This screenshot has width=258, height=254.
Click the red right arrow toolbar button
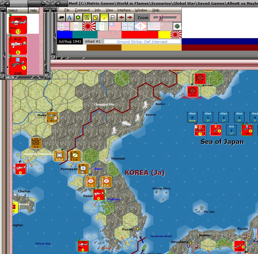(130, 17)
